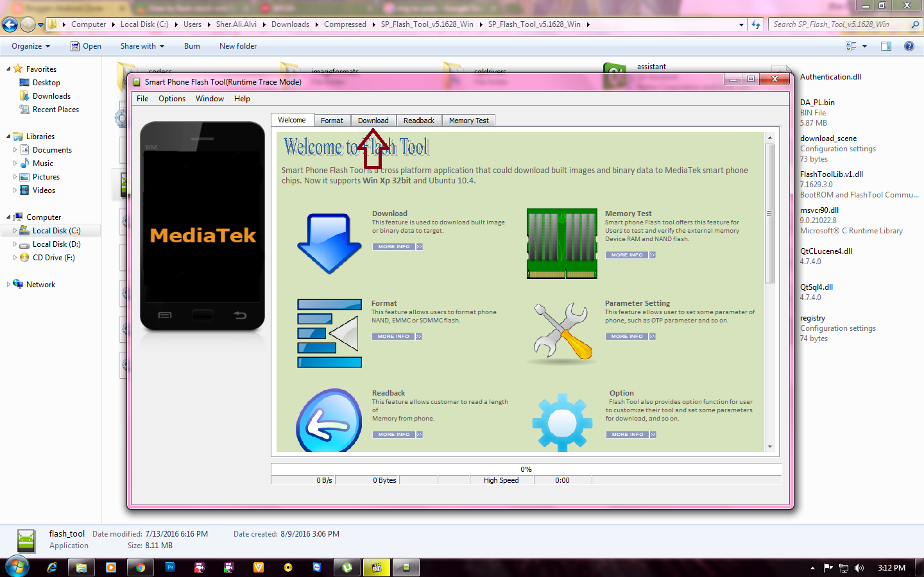Open the Window menu in Flash Tool
The image size is (924, 577).
pyautogui.click(x=210, y=99)
